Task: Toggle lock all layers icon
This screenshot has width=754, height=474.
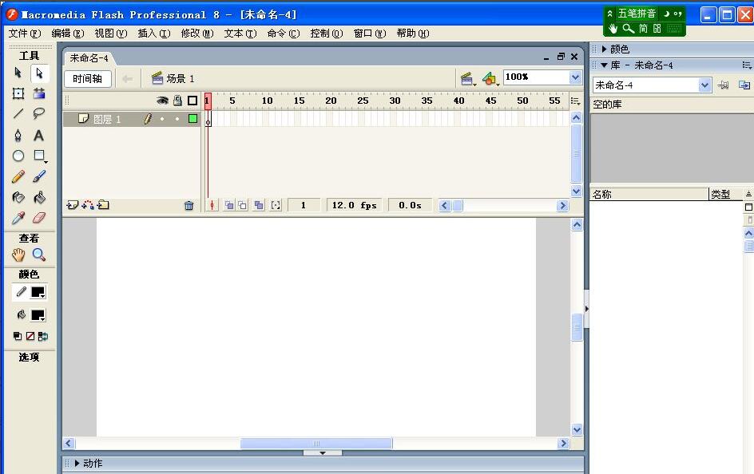Action: (x=178, y=101)
